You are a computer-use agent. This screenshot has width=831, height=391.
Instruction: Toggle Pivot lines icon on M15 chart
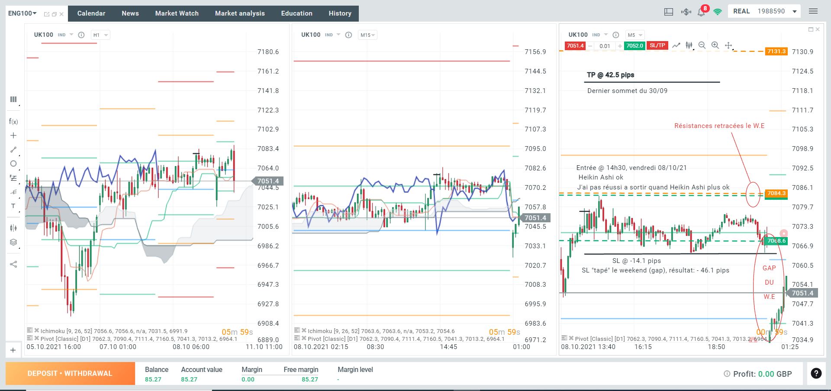[297, 338]
